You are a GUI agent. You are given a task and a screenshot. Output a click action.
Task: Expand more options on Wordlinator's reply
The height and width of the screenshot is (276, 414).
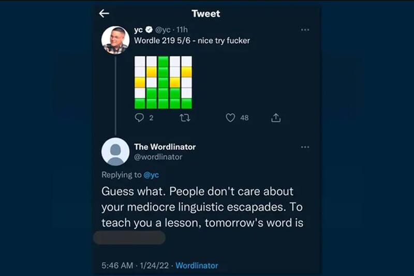pyautogui.click(x=305, y=147)
